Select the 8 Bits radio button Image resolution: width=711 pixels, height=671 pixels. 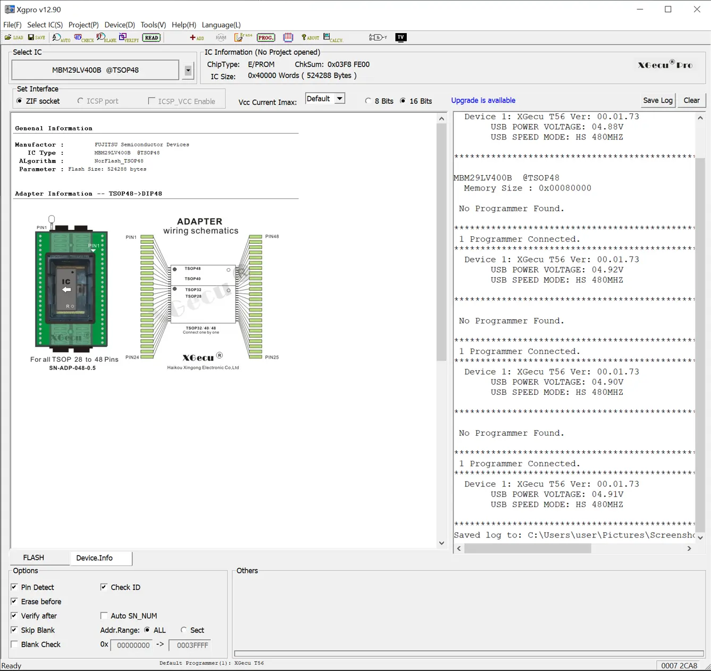(379, 101)
